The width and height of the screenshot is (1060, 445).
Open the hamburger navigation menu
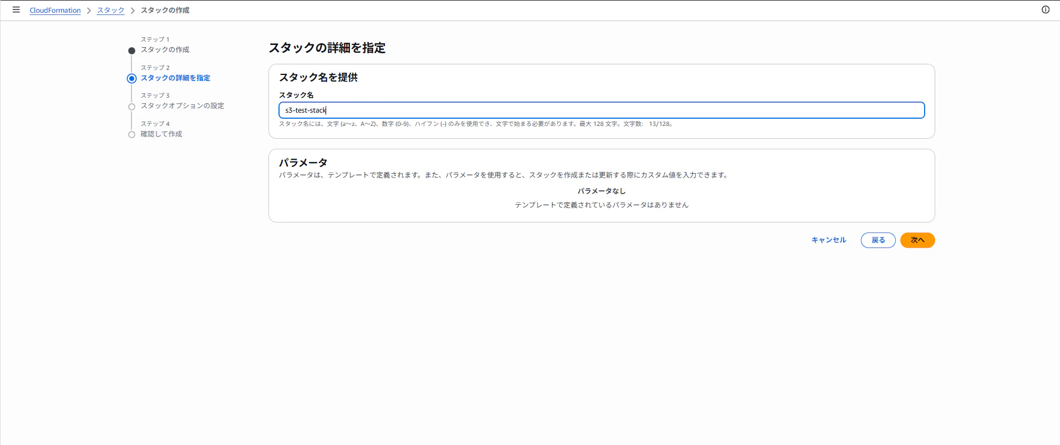(16, 10)
